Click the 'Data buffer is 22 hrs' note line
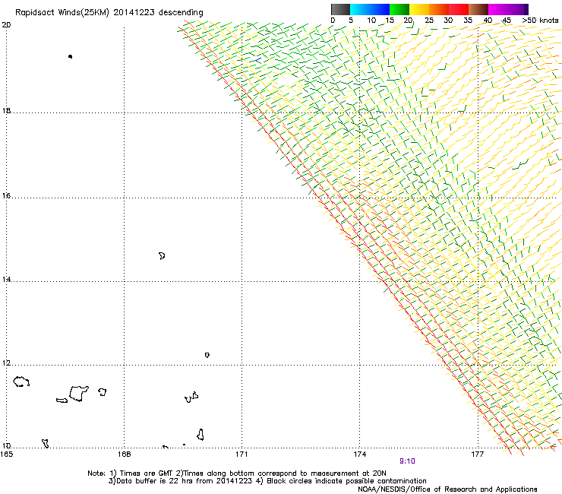Image resolution: width=562 pixels, height=494 pixels. click(267, 481)
